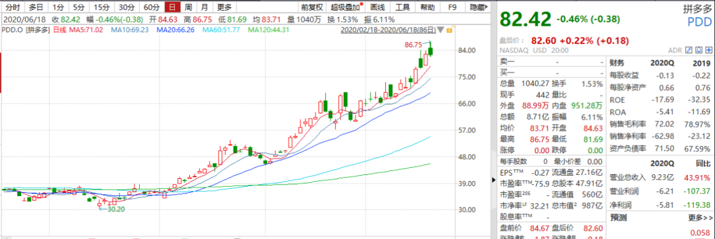Expand the date range dropdown triangle
Viewport: 715px width, 239px height.
pyautogui.click(x=440, y=30)
